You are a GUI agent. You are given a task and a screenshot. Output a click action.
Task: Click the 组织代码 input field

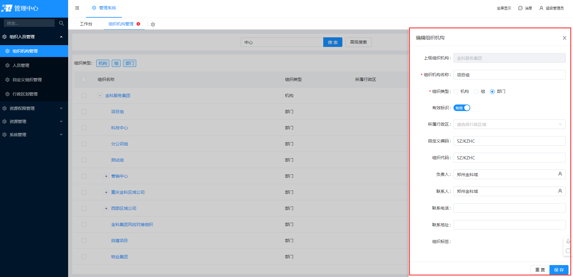coord(509,158)
